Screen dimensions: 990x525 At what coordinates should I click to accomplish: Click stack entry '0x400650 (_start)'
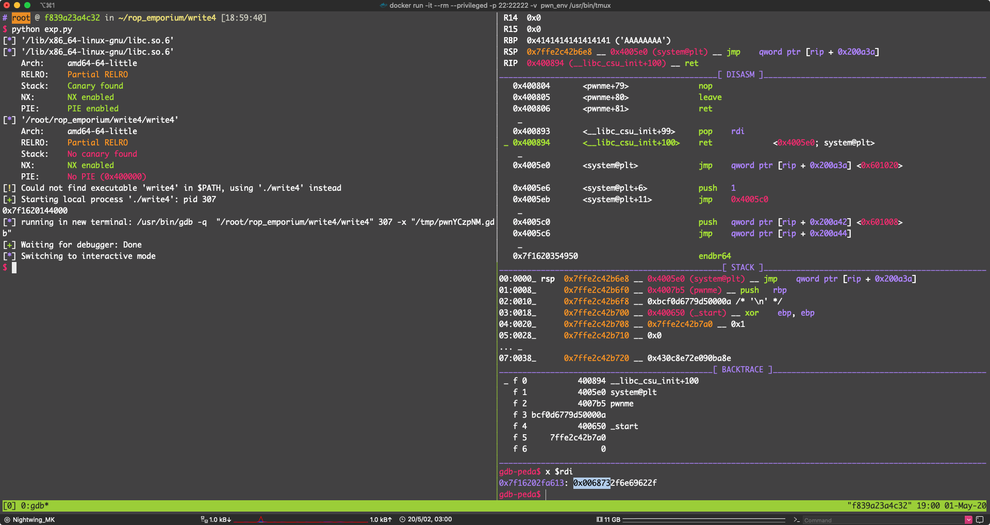[x=687, y=313]
